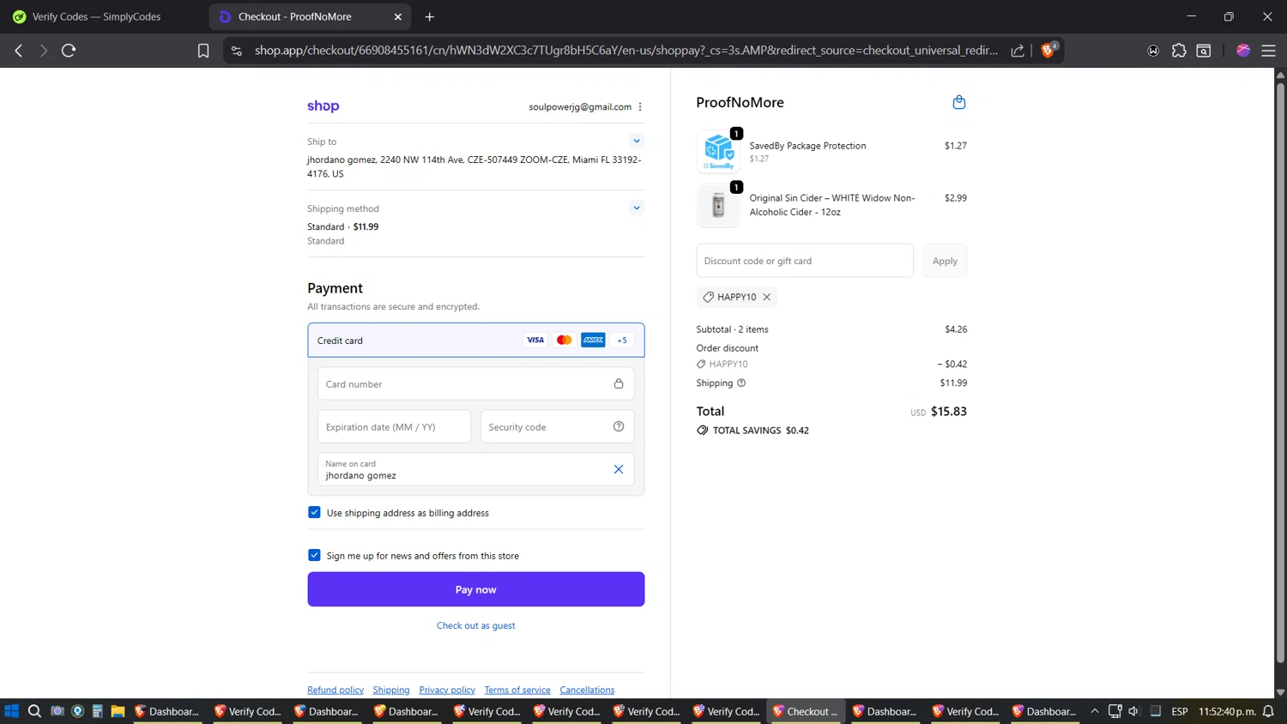Open the Calculator taskbar icon
The height and width of the screenshot is (724, 1287).
click(x=97, y=711)
